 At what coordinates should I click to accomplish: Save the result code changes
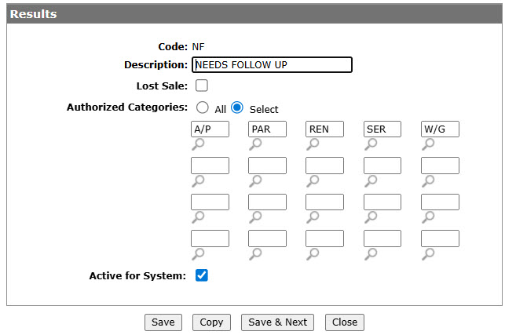[x=163, y=322]
